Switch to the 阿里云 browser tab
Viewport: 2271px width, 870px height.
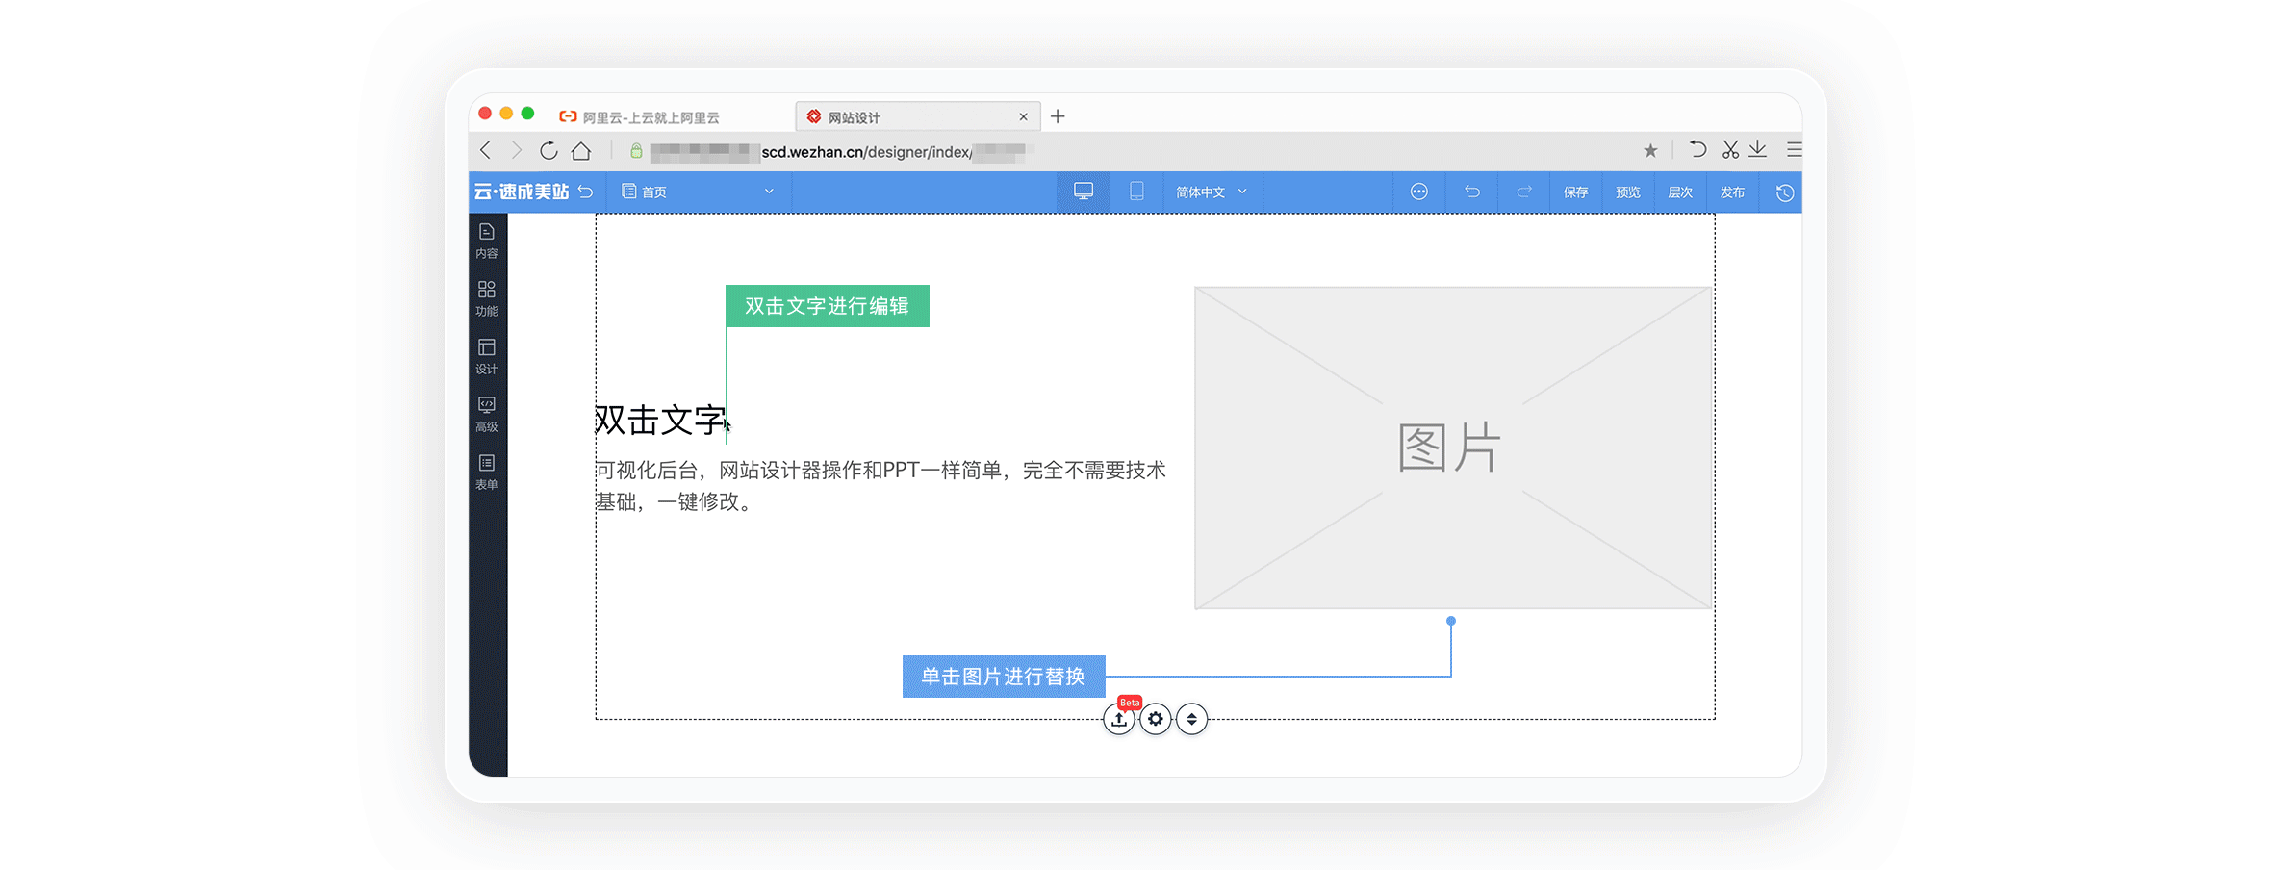[x=651, y=117]
